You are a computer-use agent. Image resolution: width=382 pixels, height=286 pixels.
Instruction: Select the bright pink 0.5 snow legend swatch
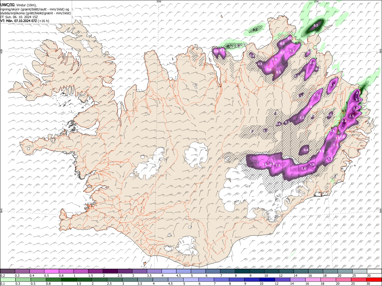pos(51,271)
